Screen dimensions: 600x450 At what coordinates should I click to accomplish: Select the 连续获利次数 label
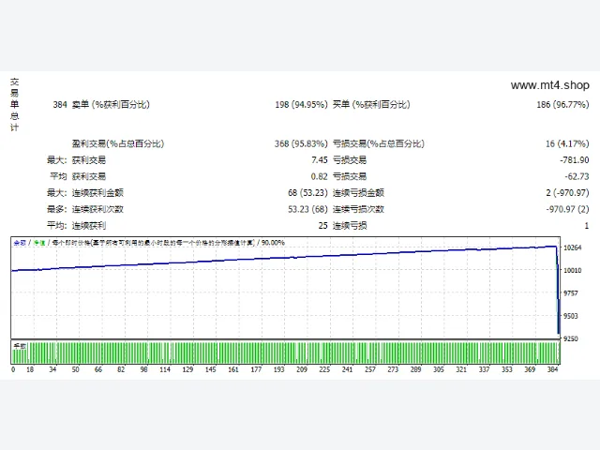[97, 209]
